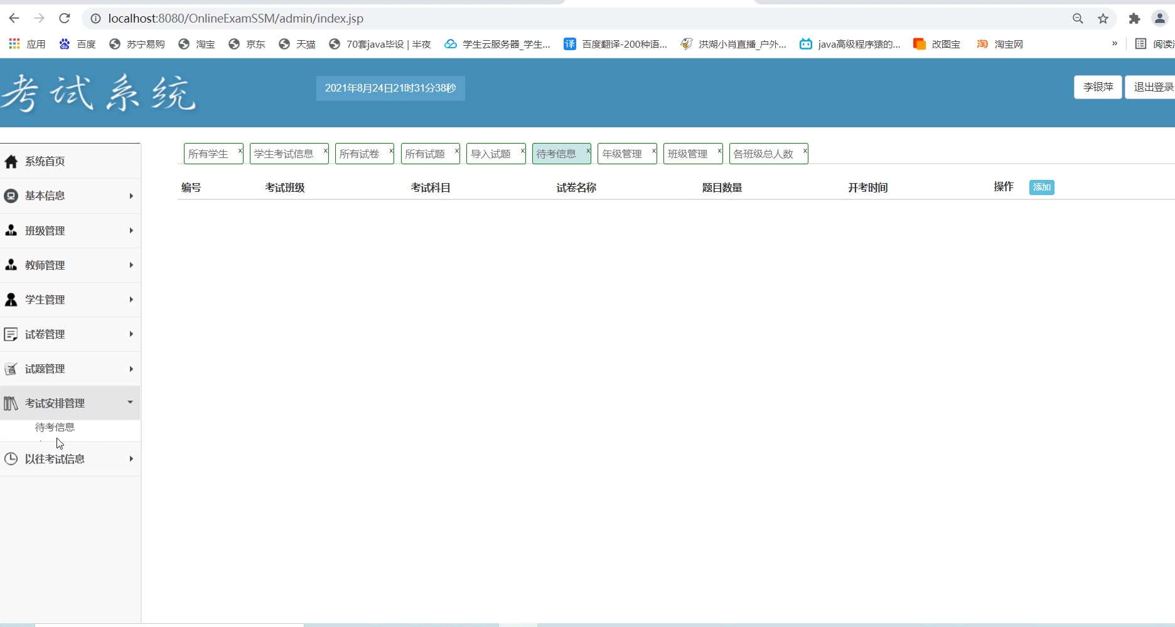Screen dimensions: 1175x627
Task: Expand 班级管理 menu arrow
Action: pyautogui.click(x=131, y=231)
